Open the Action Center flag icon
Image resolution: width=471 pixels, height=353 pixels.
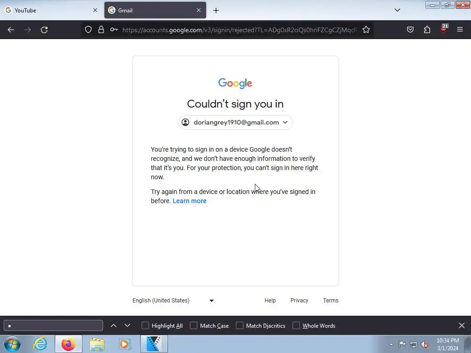coord(402,344)
